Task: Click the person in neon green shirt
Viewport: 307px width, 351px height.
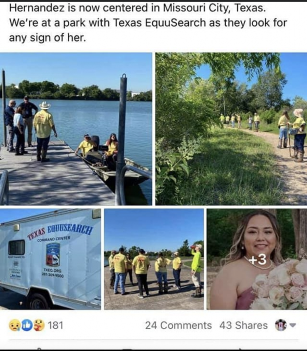Action: click(x=197, y=271)
